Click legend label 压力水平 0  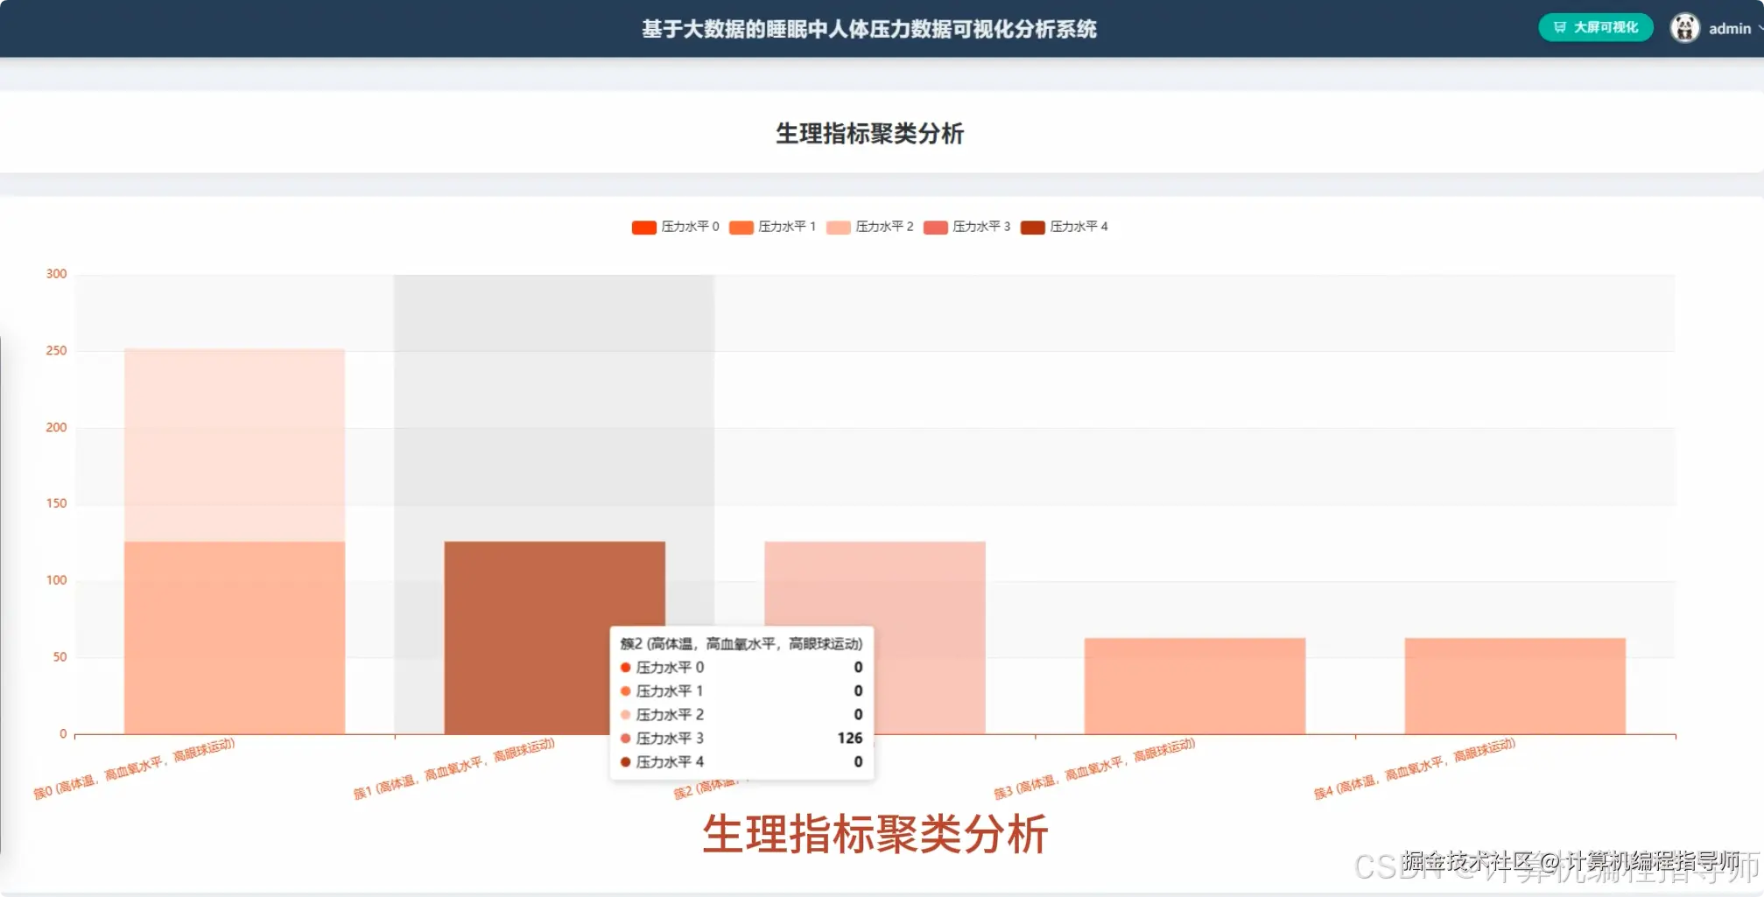click(x=690, y=227)
